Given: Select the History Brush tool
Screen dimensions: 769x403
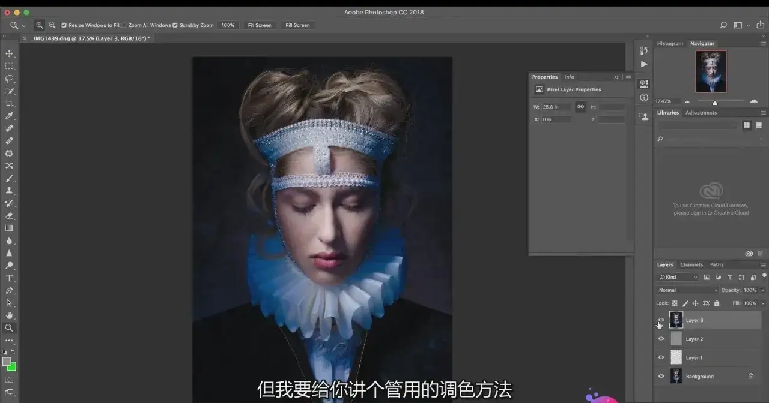Looking at the screenshot, I should 9,203.
